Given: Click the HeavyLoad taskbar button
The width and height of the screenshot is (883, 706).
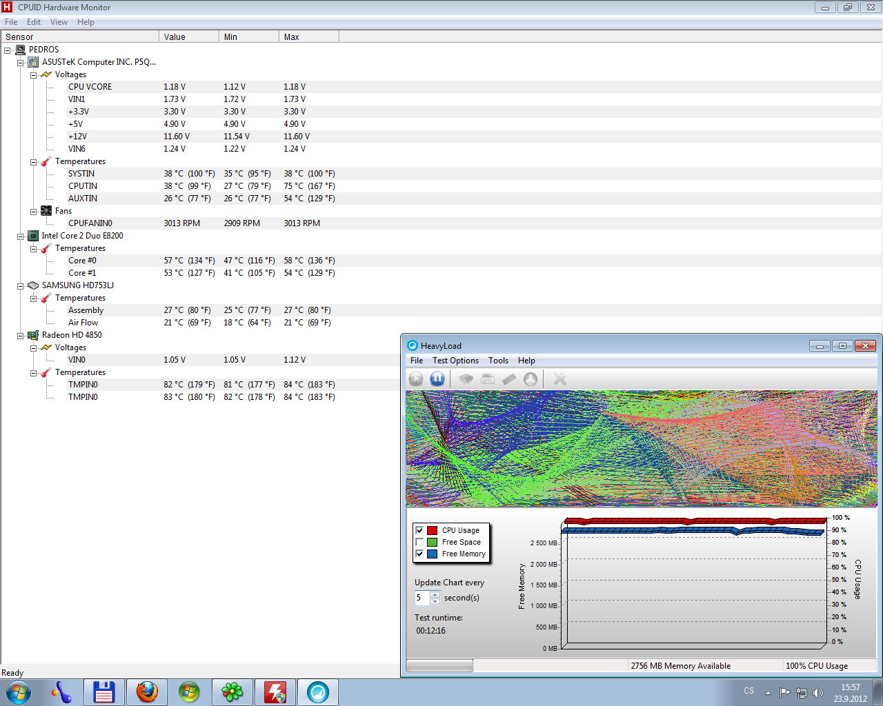Looking at the screenshot, I should click(x=318, y=692).
